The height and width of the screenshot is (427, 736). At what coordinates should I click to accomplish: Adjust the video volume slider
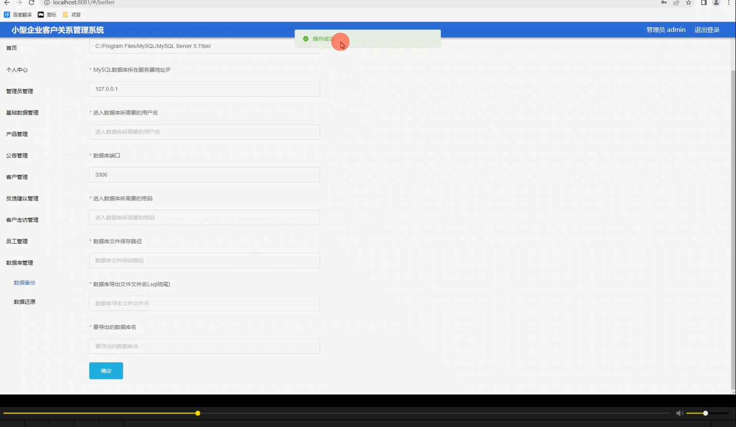[707, 413]
